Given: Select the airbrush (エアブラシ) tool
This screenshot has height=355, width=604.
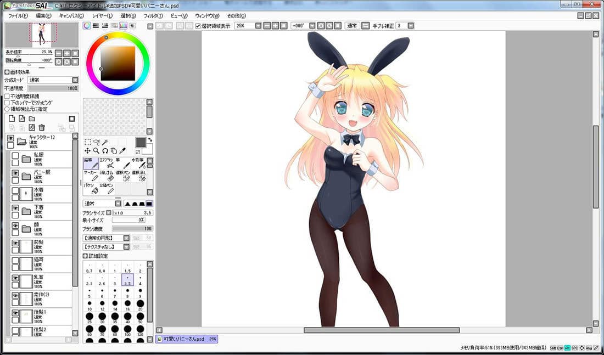Looking at the screenshot, I should coord(107,164).
